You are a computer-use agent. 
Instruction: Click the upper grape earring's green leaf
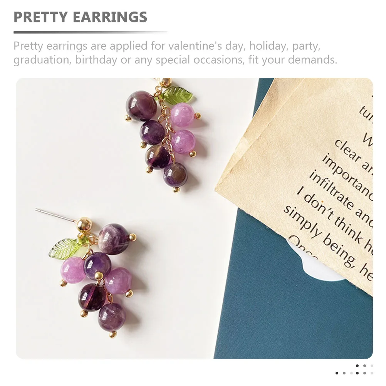click(x=177, y=94)
